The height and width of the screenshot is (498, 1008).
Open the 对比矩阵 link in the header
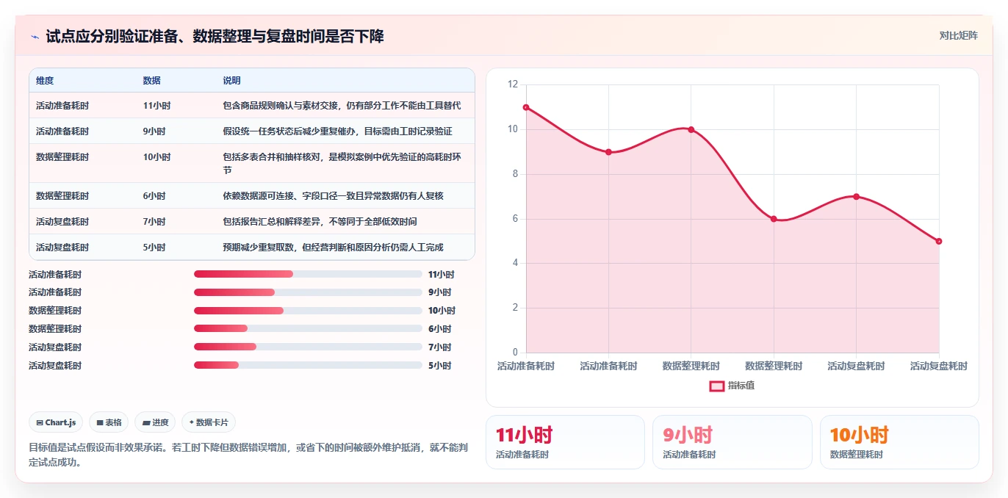click(958, 35)
